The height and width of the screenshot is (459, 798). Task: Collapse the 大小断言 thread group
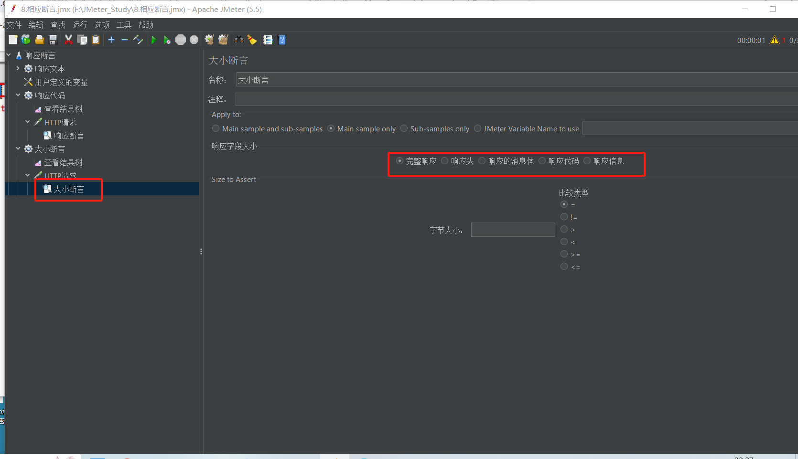click(x=18, y=149)
